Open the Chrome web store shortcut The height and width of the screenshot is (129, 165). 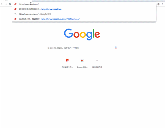pyautogui.click(x=82, y=63)
